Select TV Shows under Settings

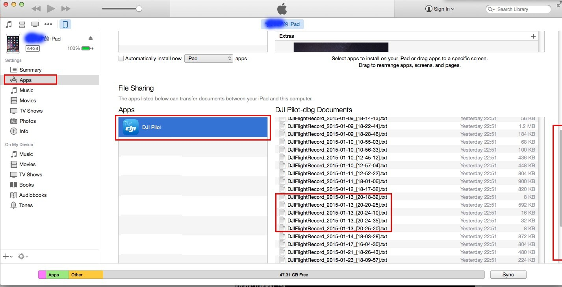[x=31, y=111]
